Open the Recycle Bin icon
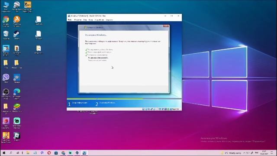 click(x=6, y=35)
